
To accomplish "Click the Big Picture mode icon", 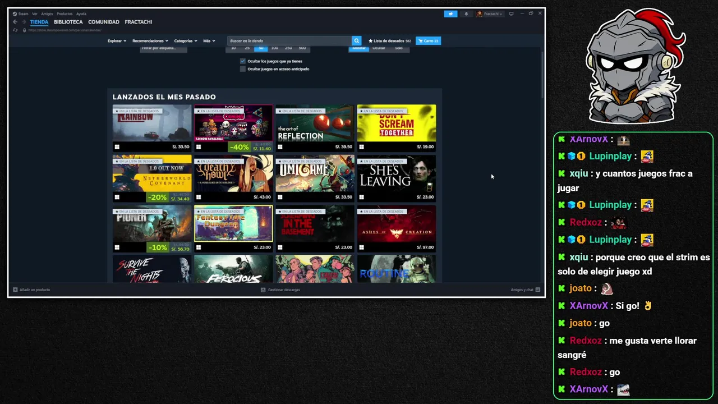I will pos(511,13).
